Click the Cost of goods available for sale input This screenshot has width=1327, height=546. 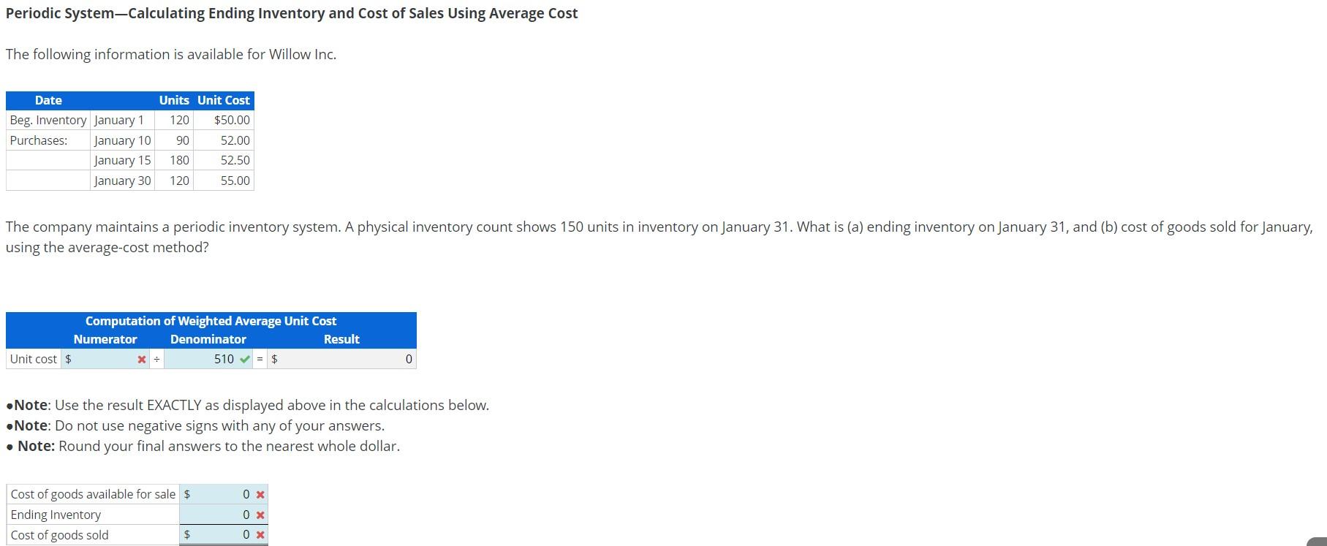pyautogui.click(x=223, y=494)
